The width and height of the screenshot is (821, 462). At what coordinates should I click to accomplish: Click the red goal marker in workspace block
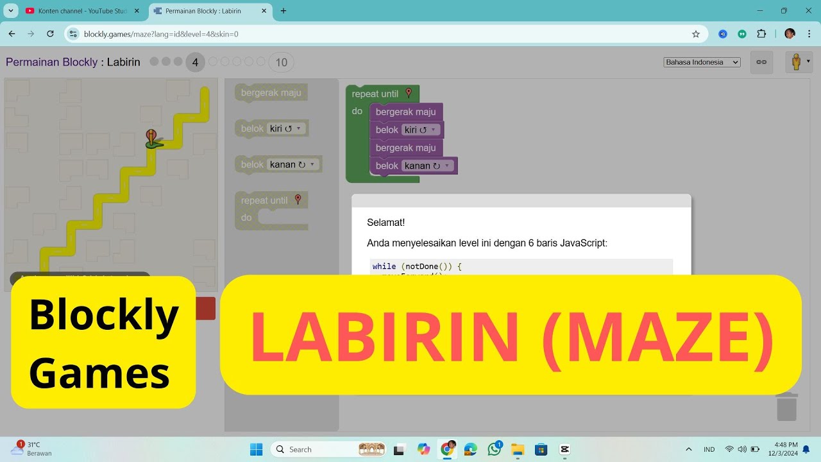[409, 93]
